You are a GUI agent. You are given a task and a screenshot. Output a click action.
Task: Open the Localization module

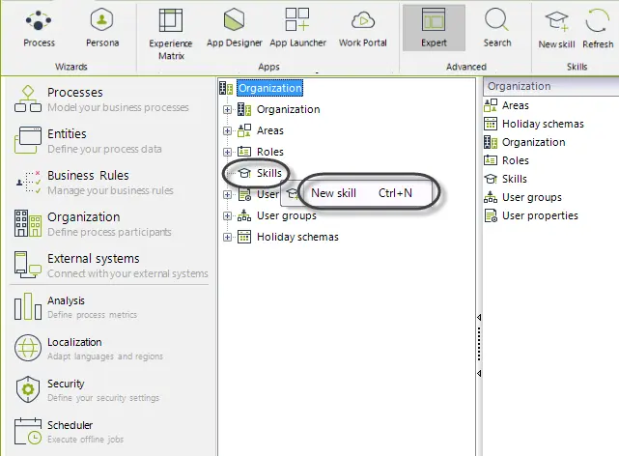point(89,349)
